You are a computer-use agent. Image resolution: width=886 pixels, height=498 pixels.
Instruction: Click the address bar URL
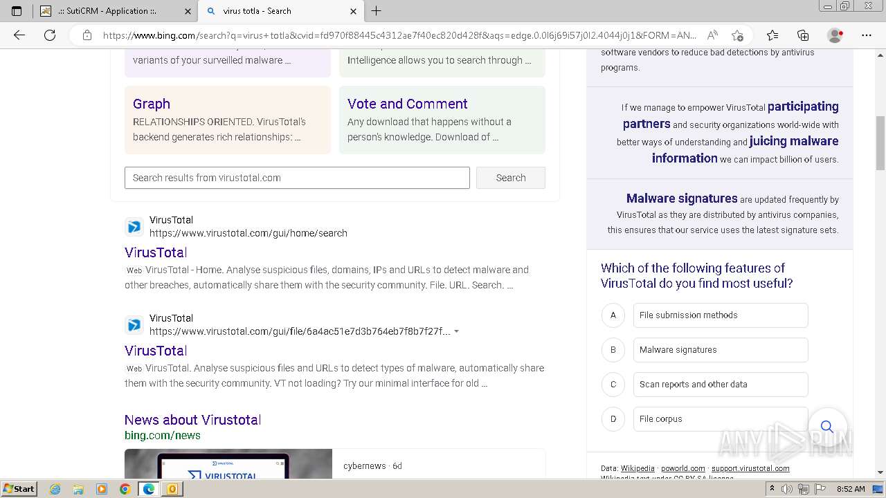tap(399, 35)
